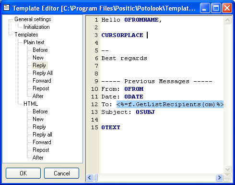Confirm changes with the OK button
The width and height of the screenshot is (235, 185).
[23, 173]
